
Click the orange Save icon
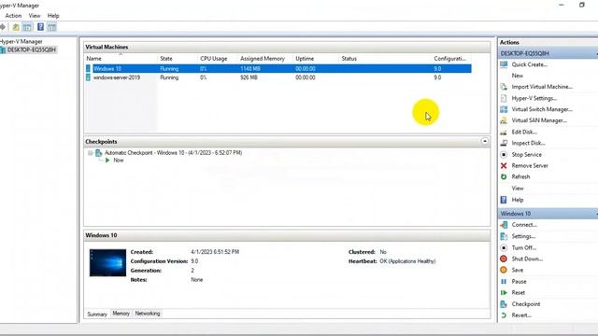coord(504,270)
